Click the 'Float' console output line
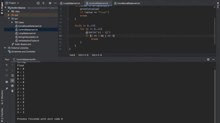Viewport: 220px width, 123px height. pos(21,65)
